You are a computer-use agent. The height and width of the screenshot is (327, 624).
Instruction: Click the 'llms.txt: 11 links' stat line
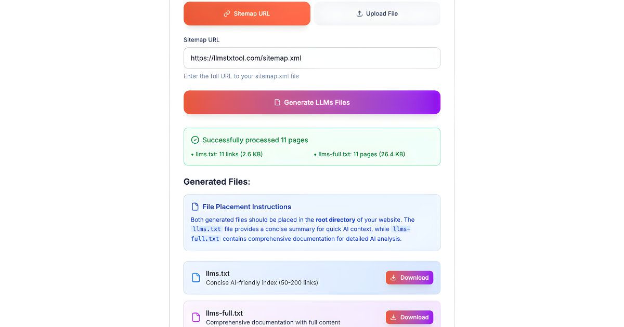tap(228, 154)
